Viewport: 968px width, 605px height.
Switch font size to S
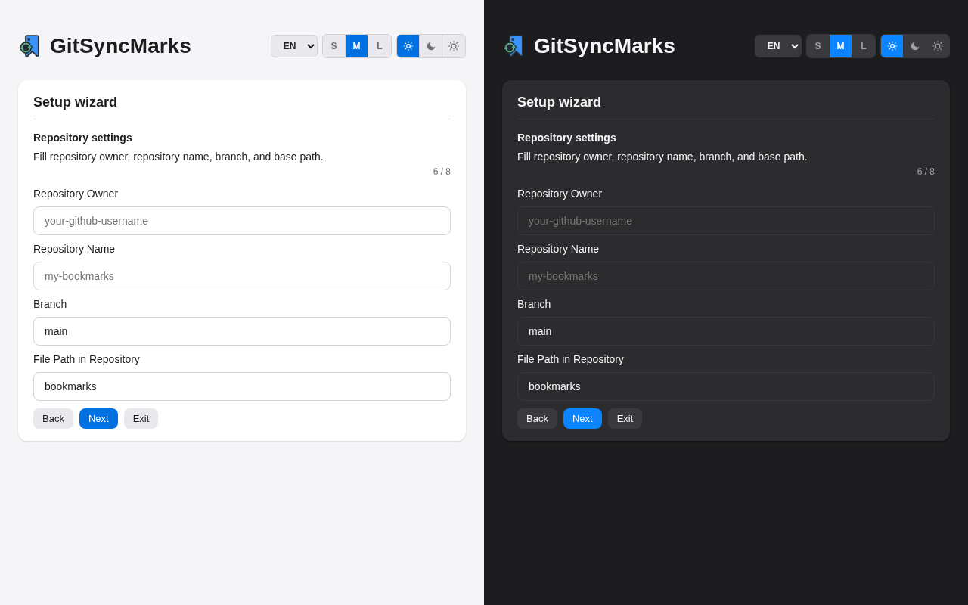(334, 46)
